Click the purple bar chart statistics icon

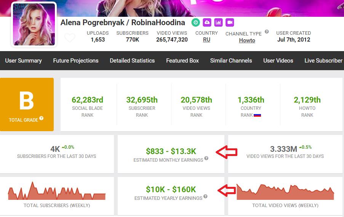(x=218, y=23)
